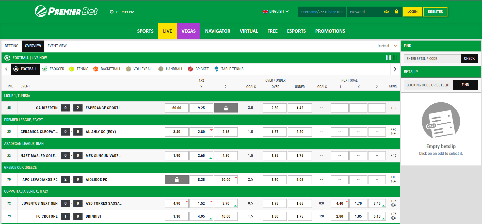
Task: Expand +30 more markets for APO Levadiakos
Action: pos(393,177)
